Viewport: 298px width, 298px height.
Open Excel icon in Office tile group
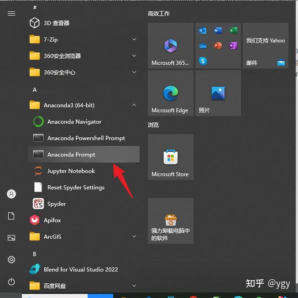point(233,31)
